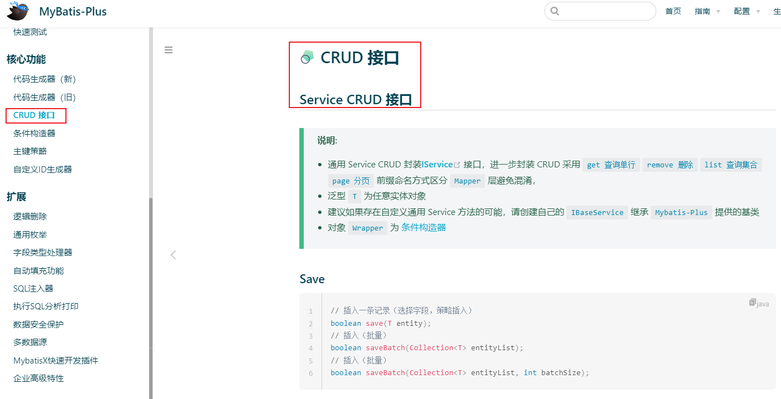Click the 'remove 删除' code tag

point(670,165)
